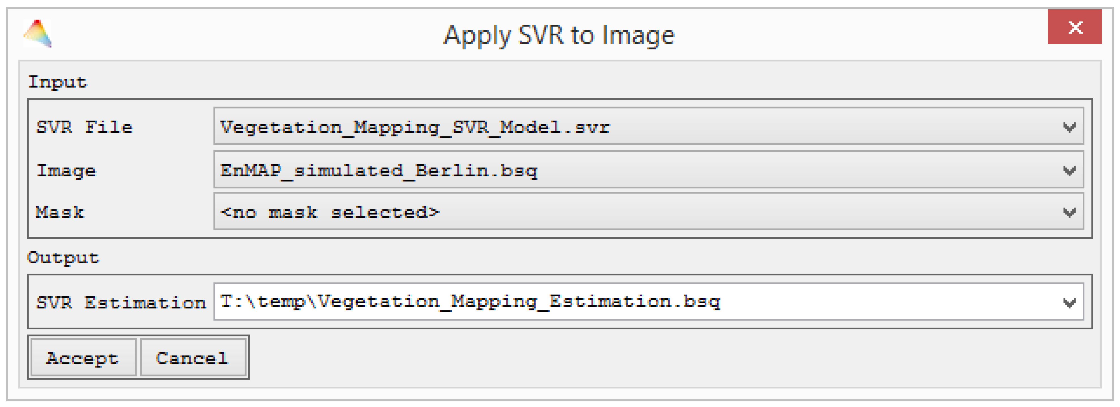Click the SVR File label
This screenshot has height=407, width=1120.
(84, 127)
